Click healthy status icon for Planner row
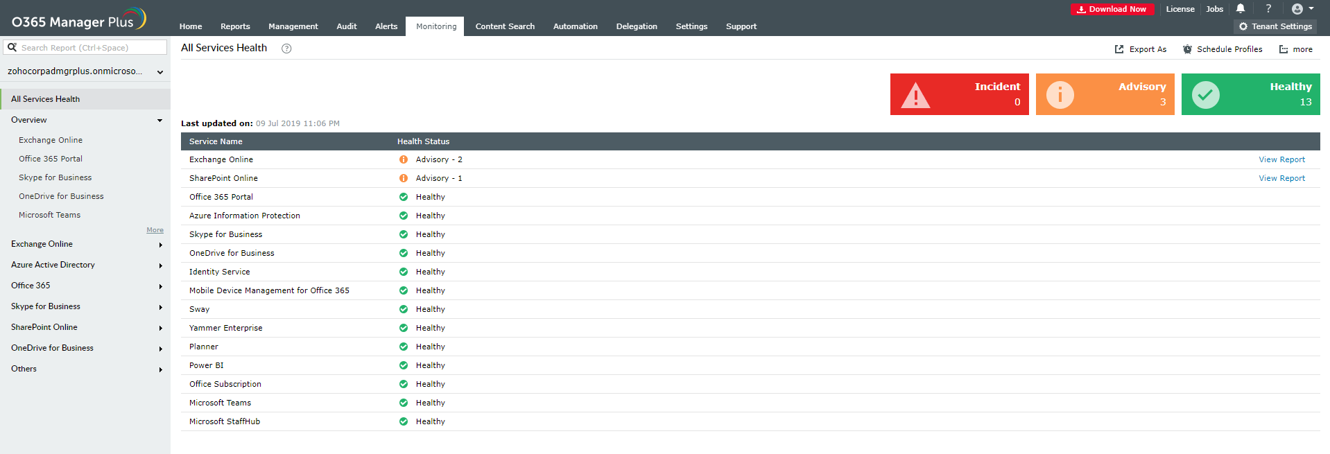The height and width of the screenshot is (454, 1330). 404,347
